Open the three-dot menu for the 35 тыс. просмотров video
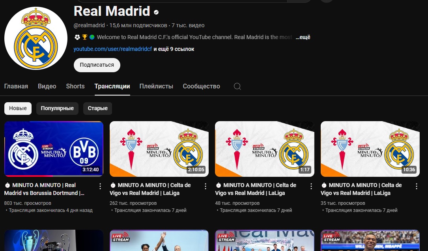The image size is (428, 251). click(x=417, y=186)
